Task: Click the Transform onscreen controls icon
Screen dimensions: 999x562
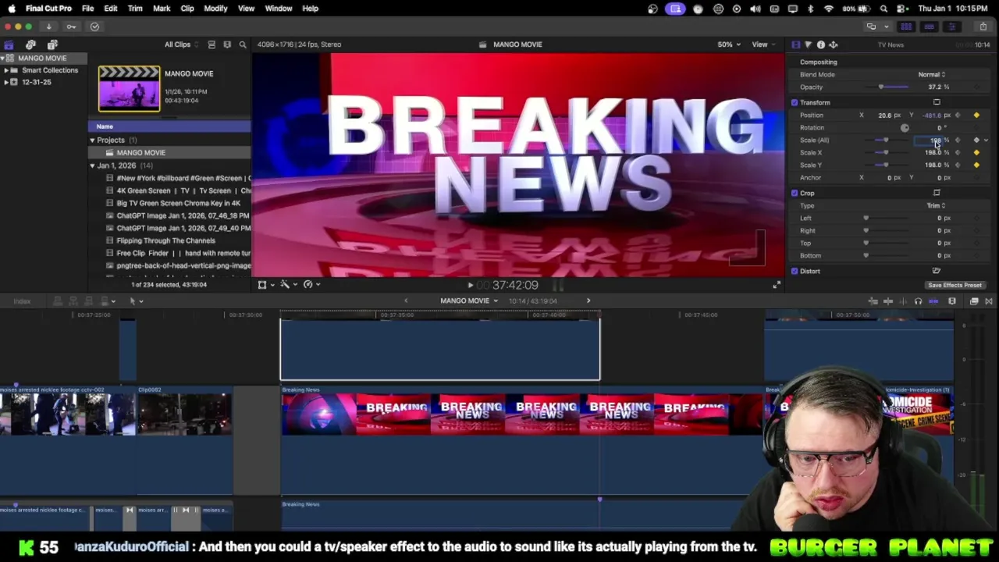Action: coord(937,102)
